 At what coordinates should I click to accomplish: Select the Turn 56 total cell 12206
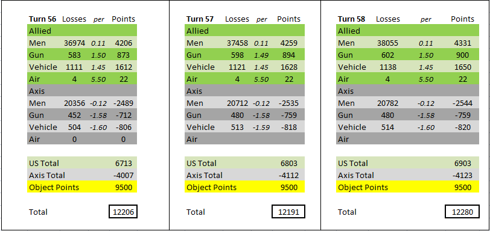click(123, 212)
